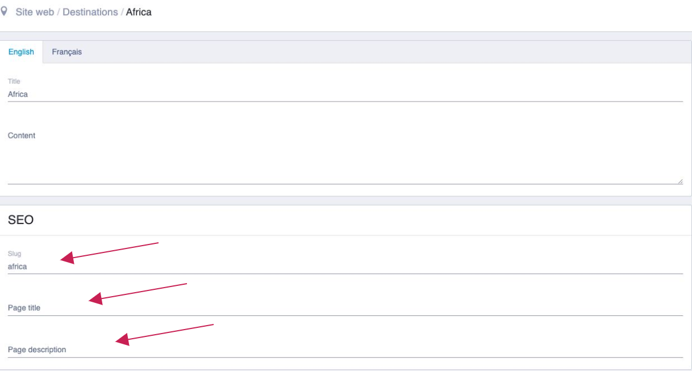Click the SEO section heading
692x371 pixels.
coord(20,220)
